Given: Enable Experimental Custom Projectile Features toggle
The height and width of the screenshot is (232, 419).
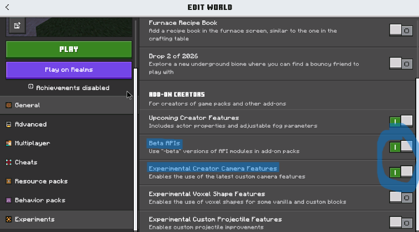Looking at the screenshot, I should point(401,223).
